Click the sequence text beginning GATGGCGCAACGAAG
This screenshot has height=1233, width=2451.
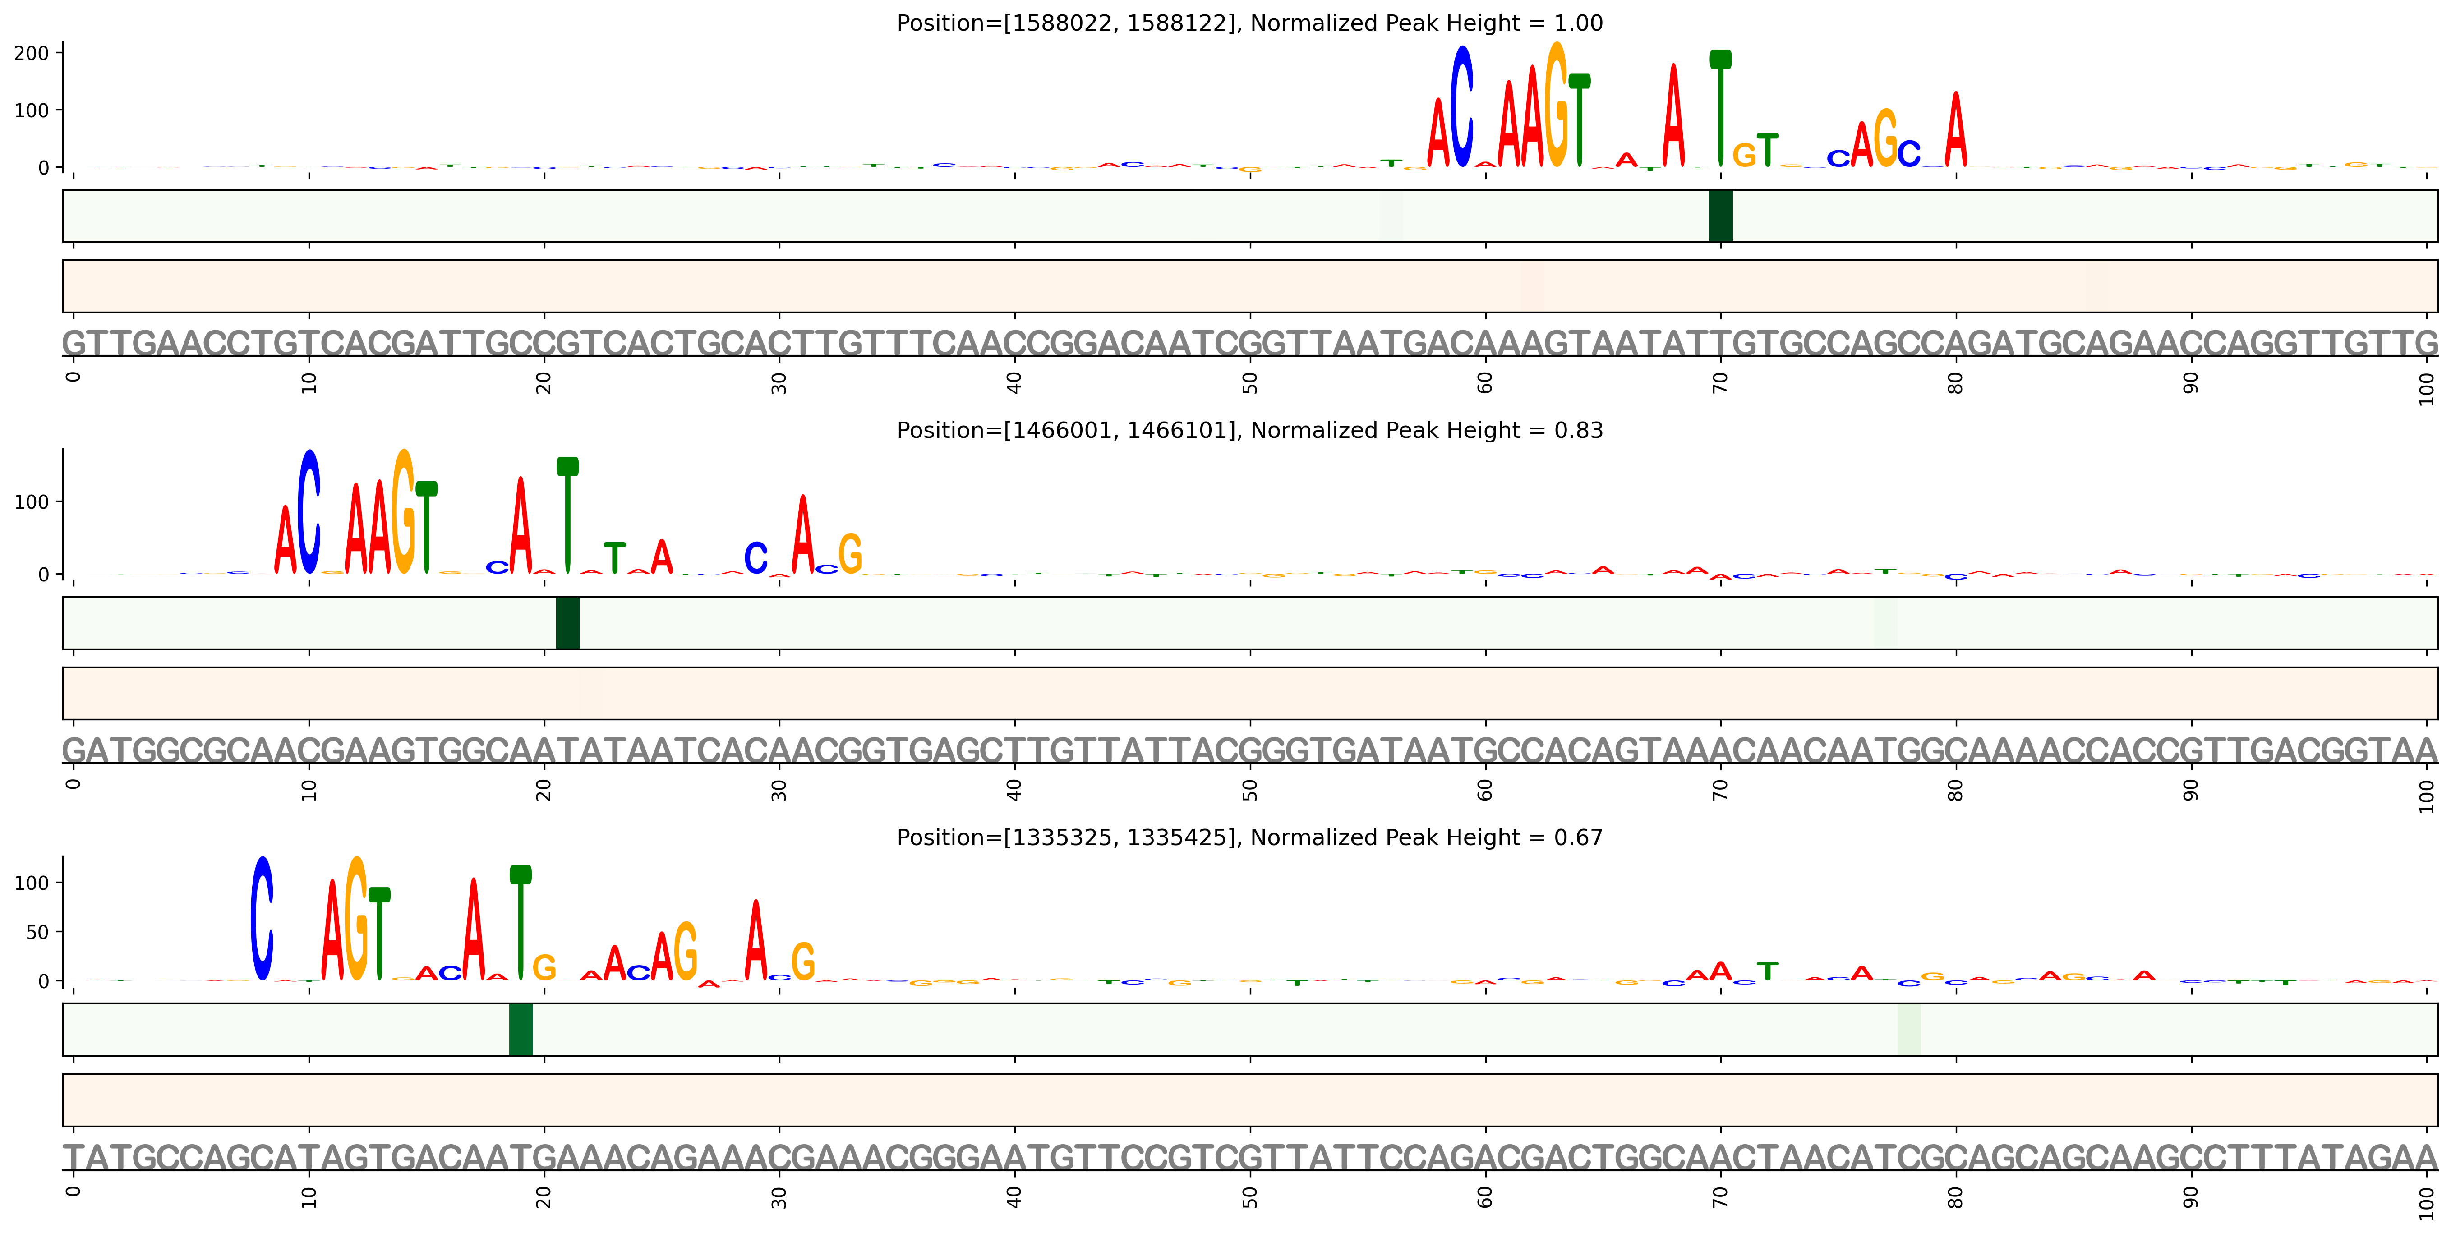click(1250, 750)
